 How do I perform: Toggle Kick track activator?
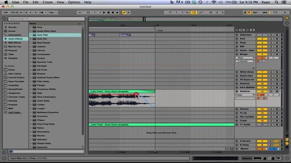(262, 39)
